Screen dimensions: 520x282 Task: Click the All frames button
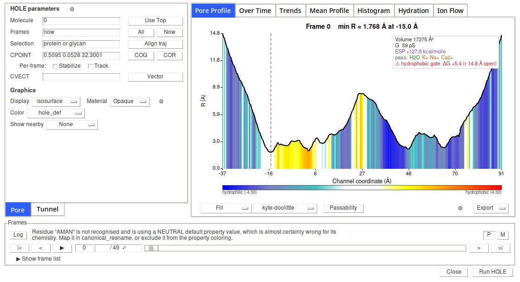click(141, 32)
